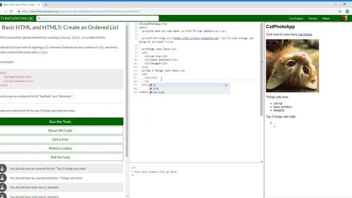
Task: Click the Get a hint button
Action: [x=60, y=139]
